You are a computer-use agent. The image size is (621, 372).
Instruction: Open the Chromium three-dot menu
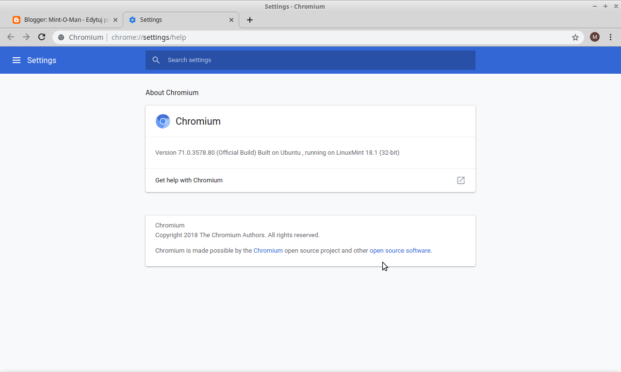click(610, 37)
